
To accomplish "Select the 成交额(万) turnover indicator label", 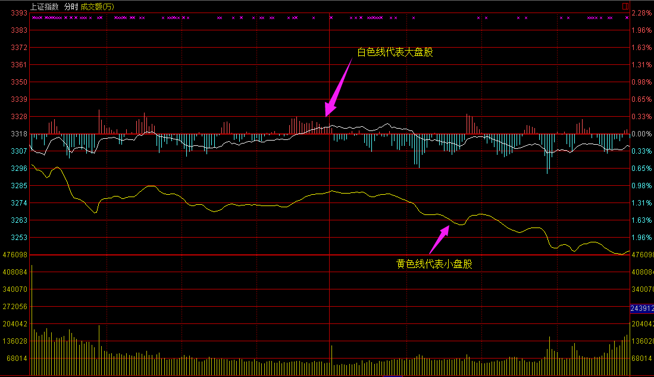I will click(98, 7).
